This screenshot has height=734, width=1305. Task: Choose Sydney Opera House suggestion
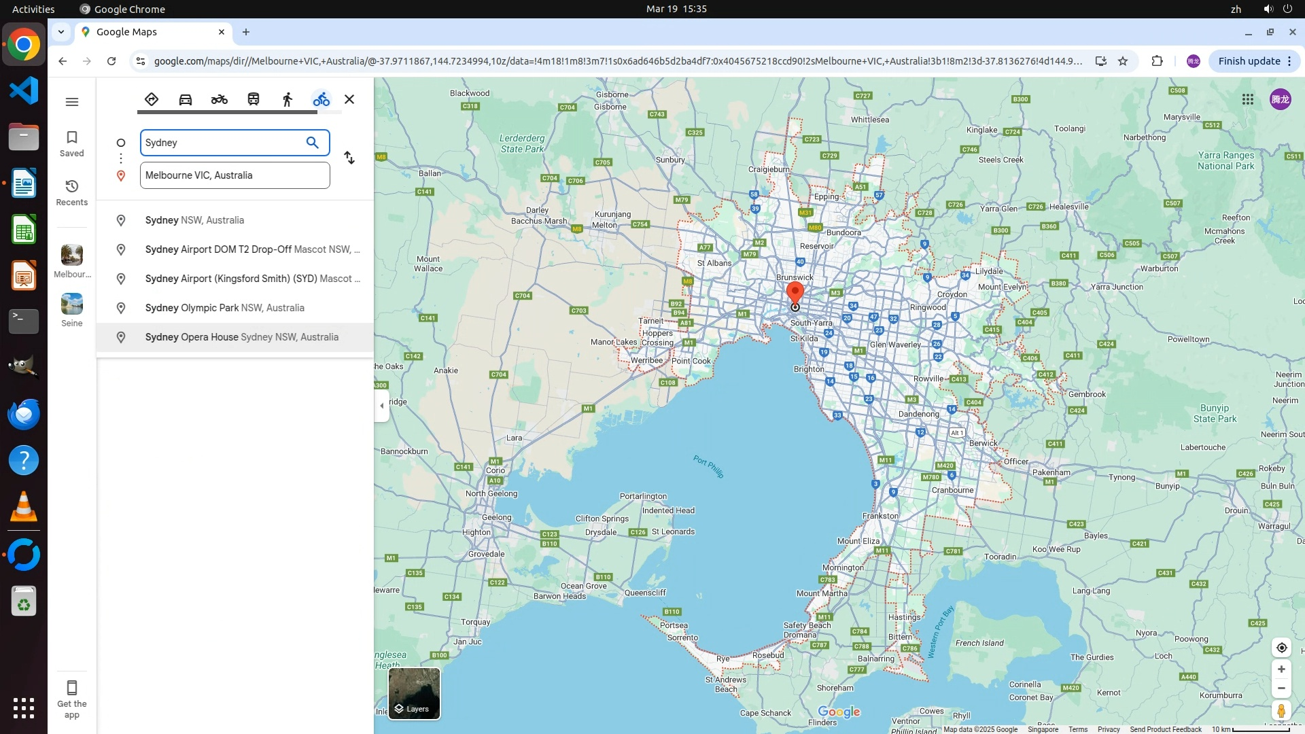[241, 337]
